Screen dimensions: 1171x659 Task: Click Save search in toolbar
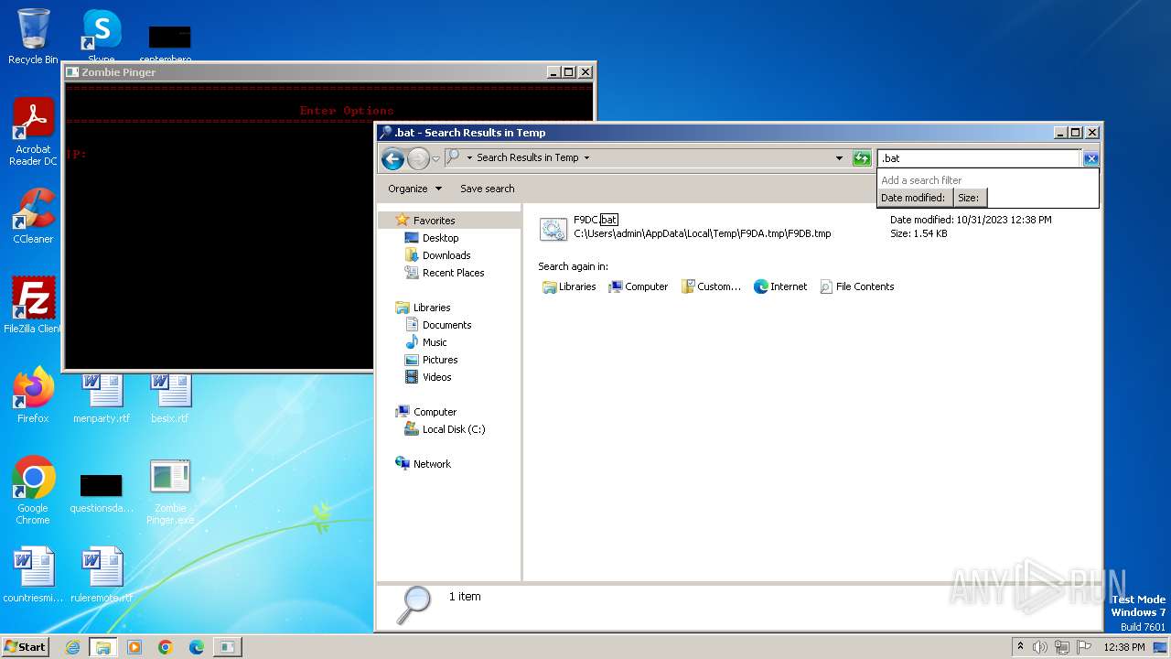click(487, 189)
